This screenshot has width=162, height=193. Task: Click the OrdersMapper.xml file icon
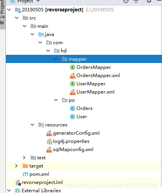tap(73, 76)
